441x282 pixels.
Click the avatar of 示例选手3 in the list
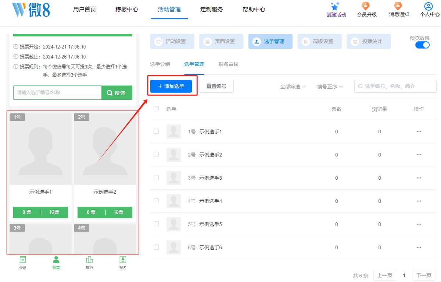173,178
